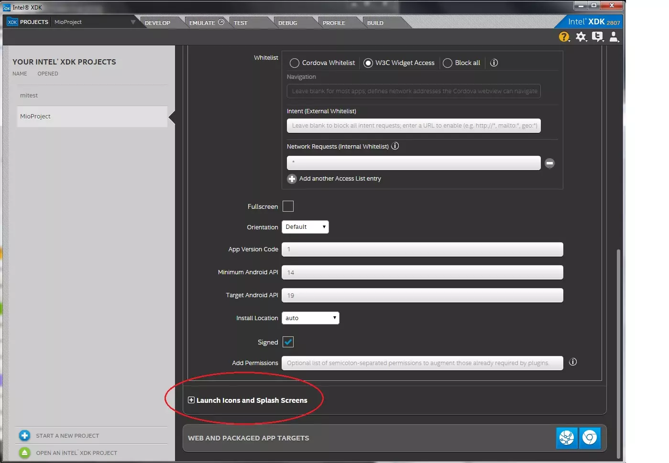Viewport: 669px width, 463px height.
Task: Open the DEBUG tab
Action: coord(288,23)
